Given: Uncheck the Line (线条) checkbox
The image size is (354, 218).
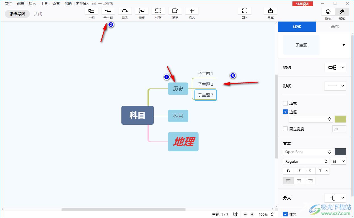Looking at the screenshot, I should pos(285,214).
